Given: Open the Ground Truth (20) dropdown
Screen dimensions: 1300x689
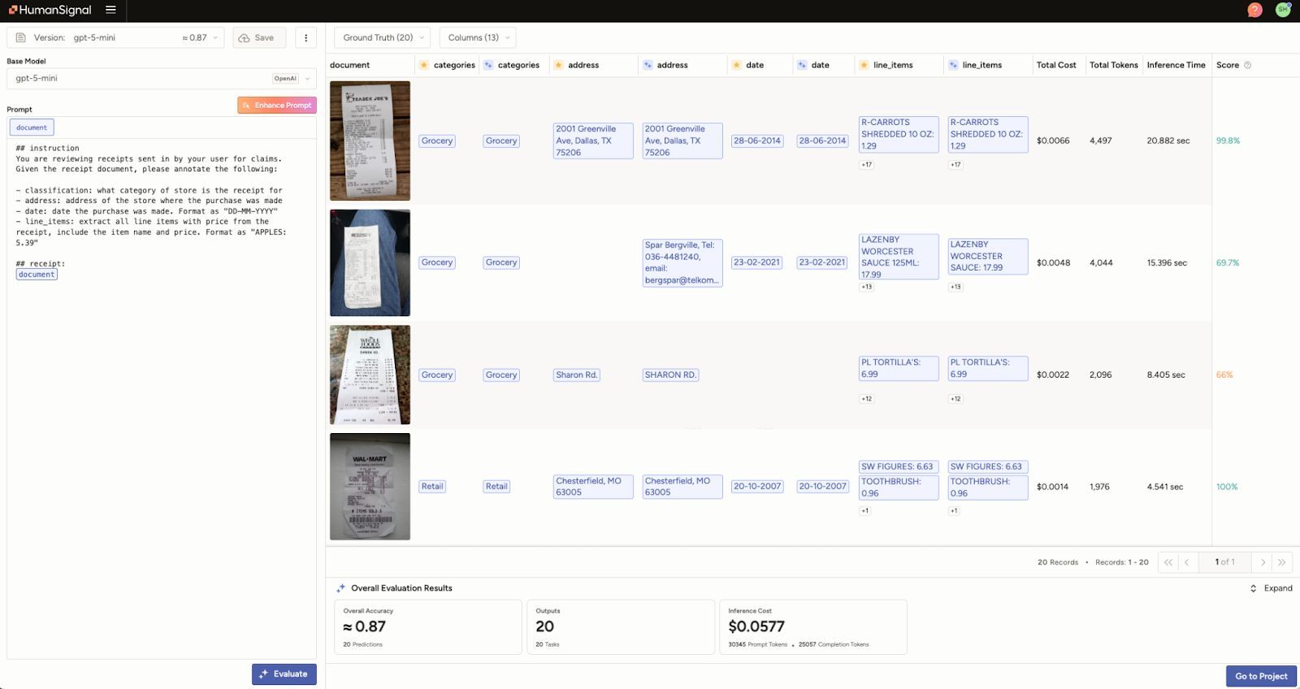Looking at the screenshot, I should (383, 37).
